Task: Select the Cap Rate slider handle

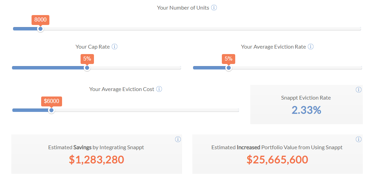Action: click(87, 68)
